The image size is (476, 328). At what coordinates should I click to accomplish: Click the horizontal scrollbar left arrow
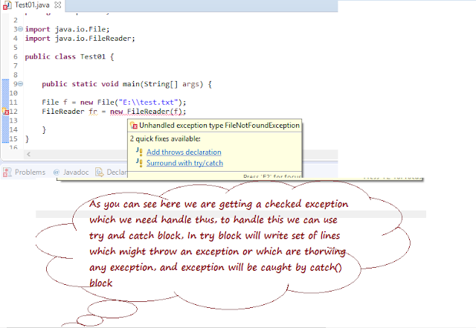pos(28,154)
